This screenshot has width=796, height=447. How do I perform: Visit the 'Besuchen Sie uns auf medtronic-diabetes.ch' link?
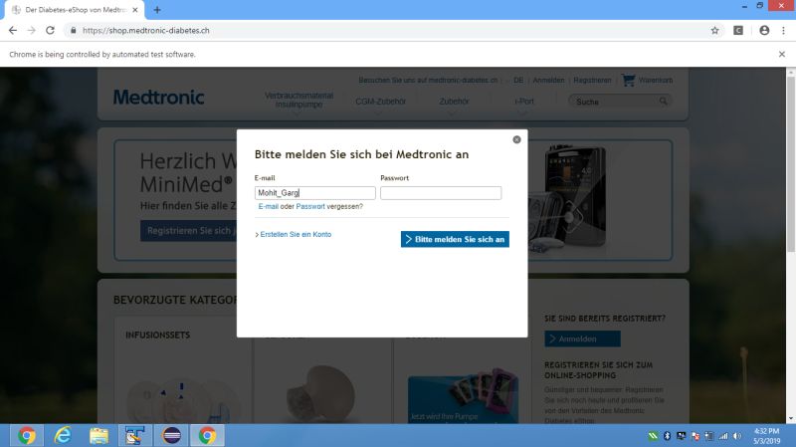coord(428,81)
